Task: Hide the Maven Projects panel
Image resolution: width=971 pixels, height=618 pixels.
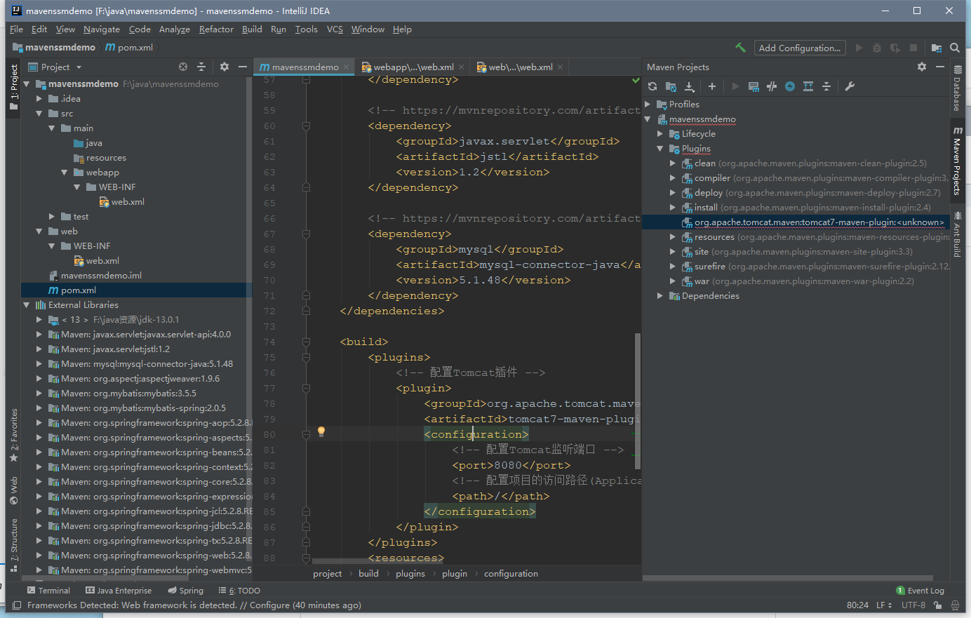Action: [940, 67]
